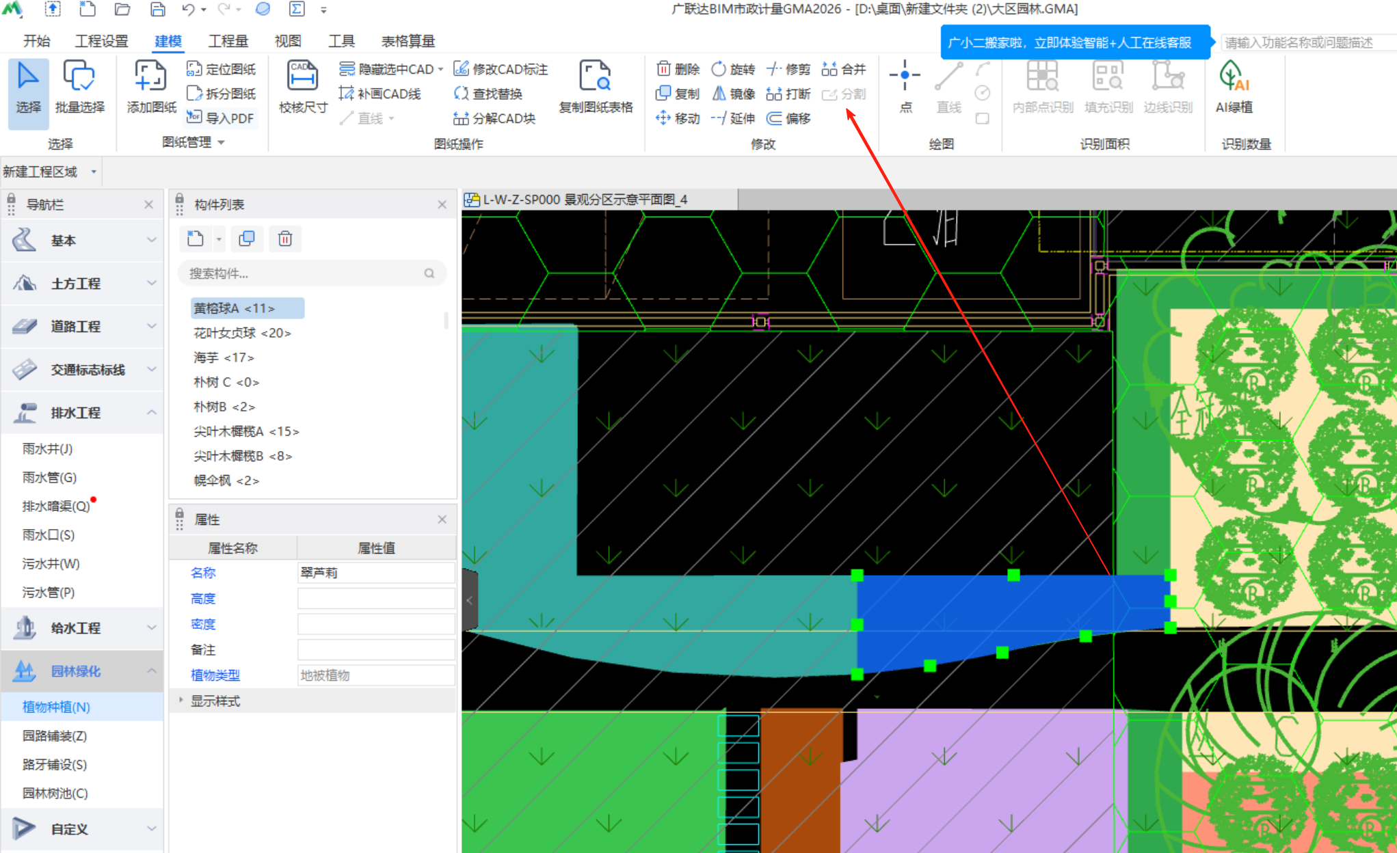Click copy component icon in 构件列表

click(247, 239)
